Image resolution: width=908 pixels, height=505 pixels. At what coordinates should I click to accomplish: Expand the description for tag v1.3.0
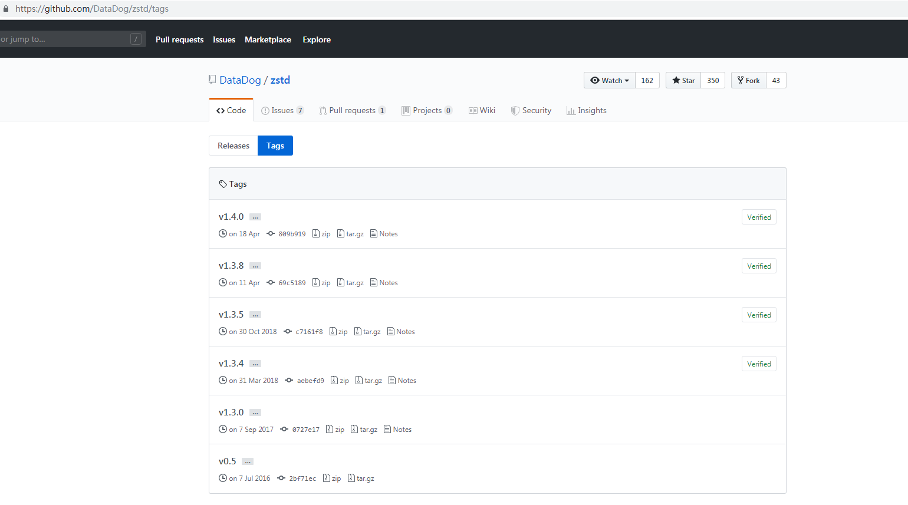255,412
